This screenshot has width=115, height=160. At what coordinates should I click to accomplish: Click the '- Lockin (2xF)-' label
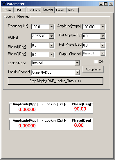click(54, 120)
